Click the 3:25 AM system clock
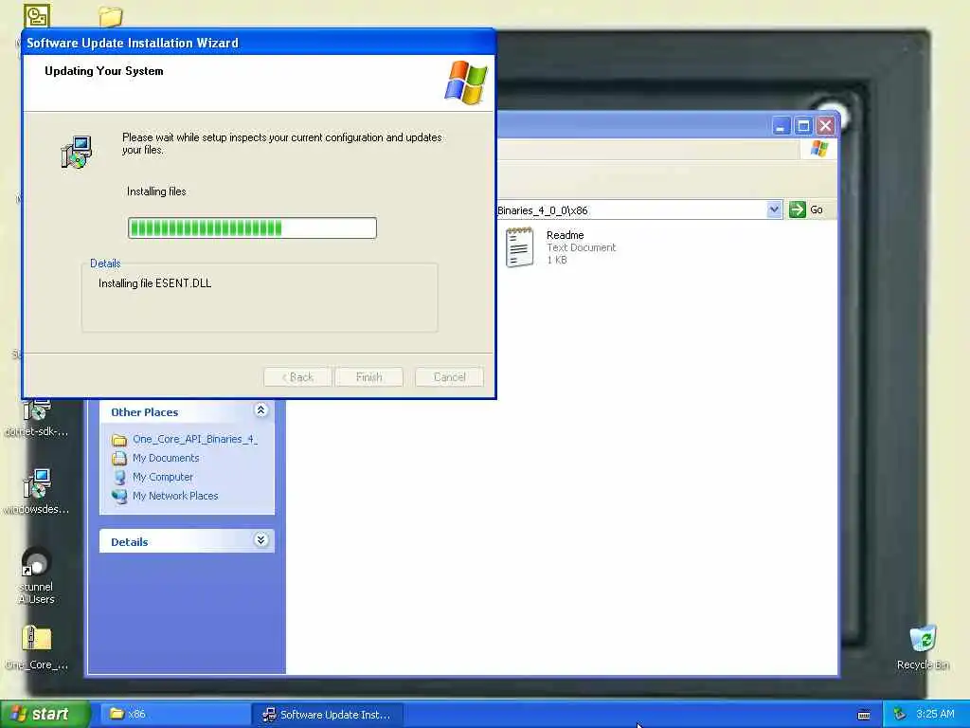 935,715
